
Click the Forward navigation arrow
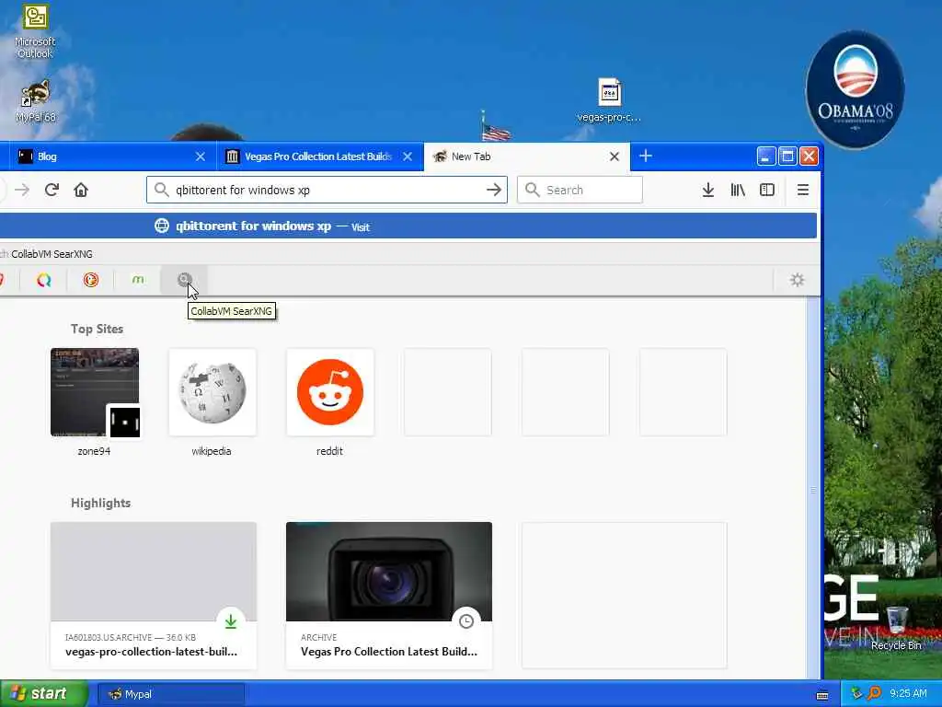pyautogui.click(x=22, y=190)
